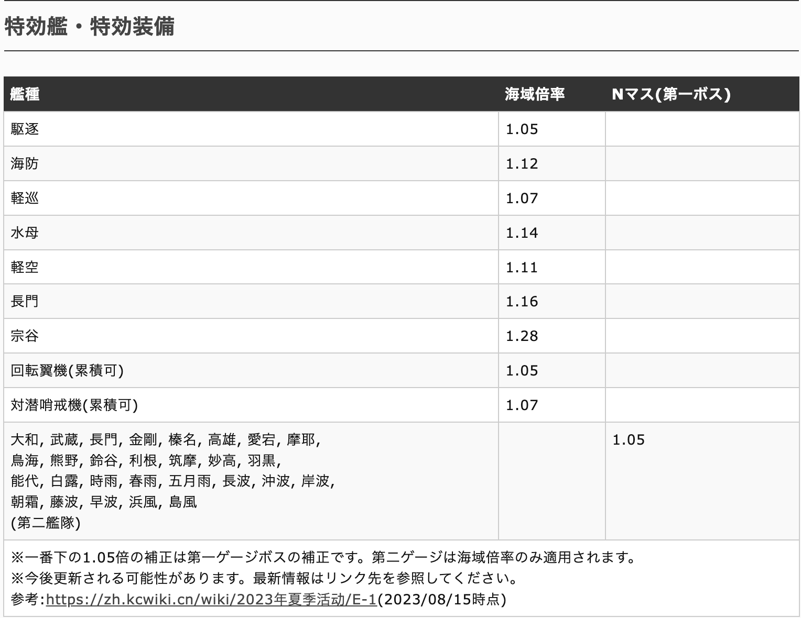Click the 1.05 value in 駆逐 row
The image size is (801, 618).
coord(522,129)
